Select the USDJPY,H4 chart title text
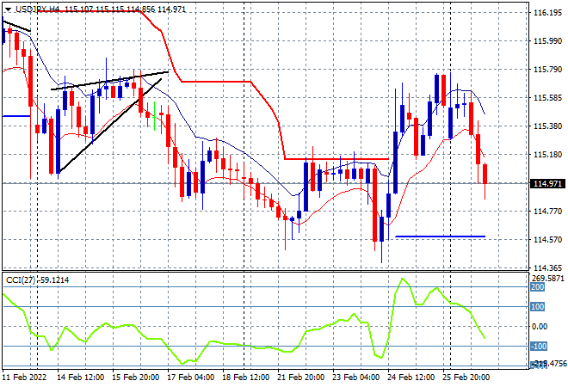This screenshot has width=568, height=387. click(38, 9)
